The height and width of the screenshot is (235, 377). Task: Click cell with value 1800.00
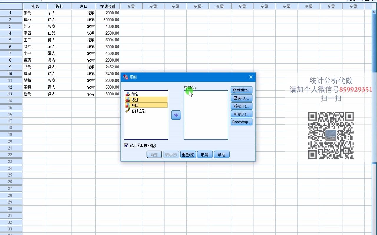(108, 26)
